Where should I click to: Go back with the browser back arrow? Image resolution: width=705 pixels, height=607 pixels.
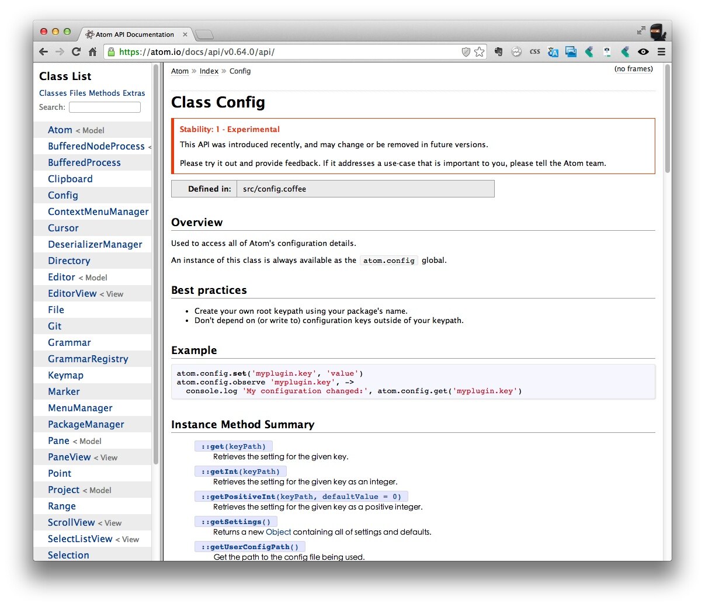(x=43, y=51)
